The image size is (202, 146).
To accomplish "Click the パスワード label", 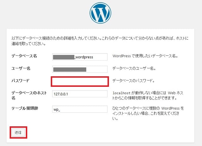I will tap(21, 81).
